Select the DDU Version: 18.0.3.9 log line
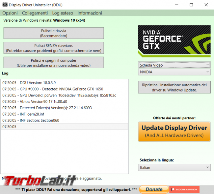Image resolution: width=214 pixels, height=194 pixels. (x=65, y=83)
